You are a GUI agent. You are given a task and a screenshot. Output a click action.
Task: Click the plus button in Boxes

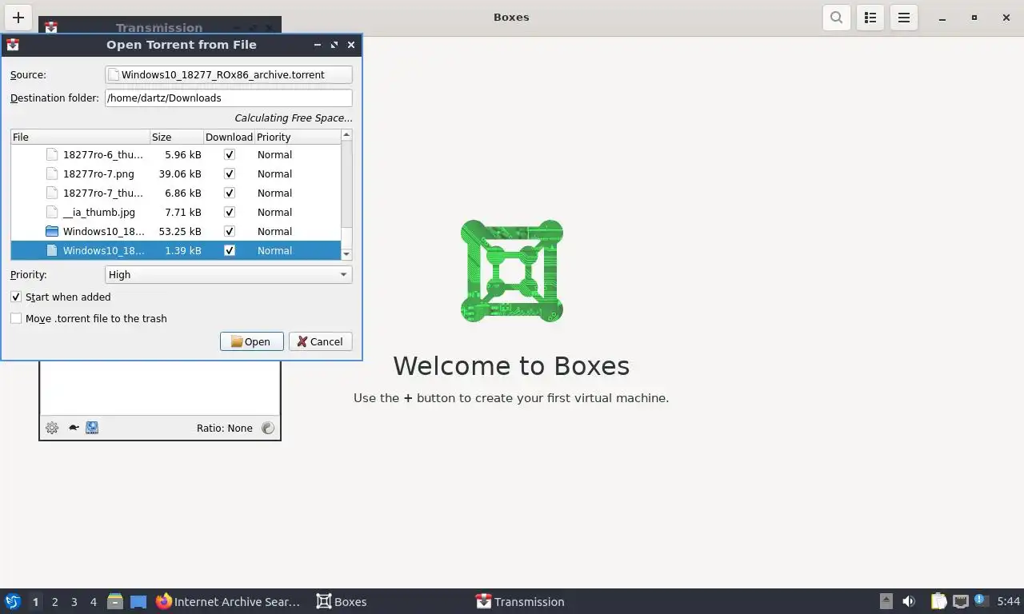coord(18,17)
